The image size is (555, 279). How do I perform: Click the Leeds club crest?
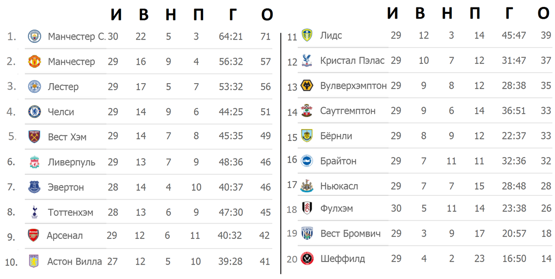click(306, 35)
